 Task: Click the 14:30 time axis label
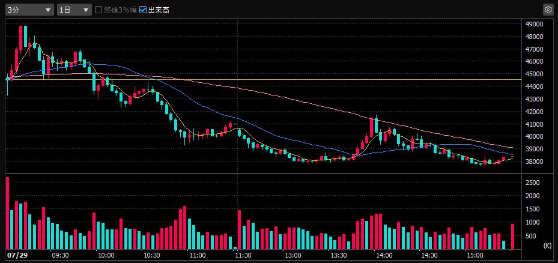[x=429, y=255]
